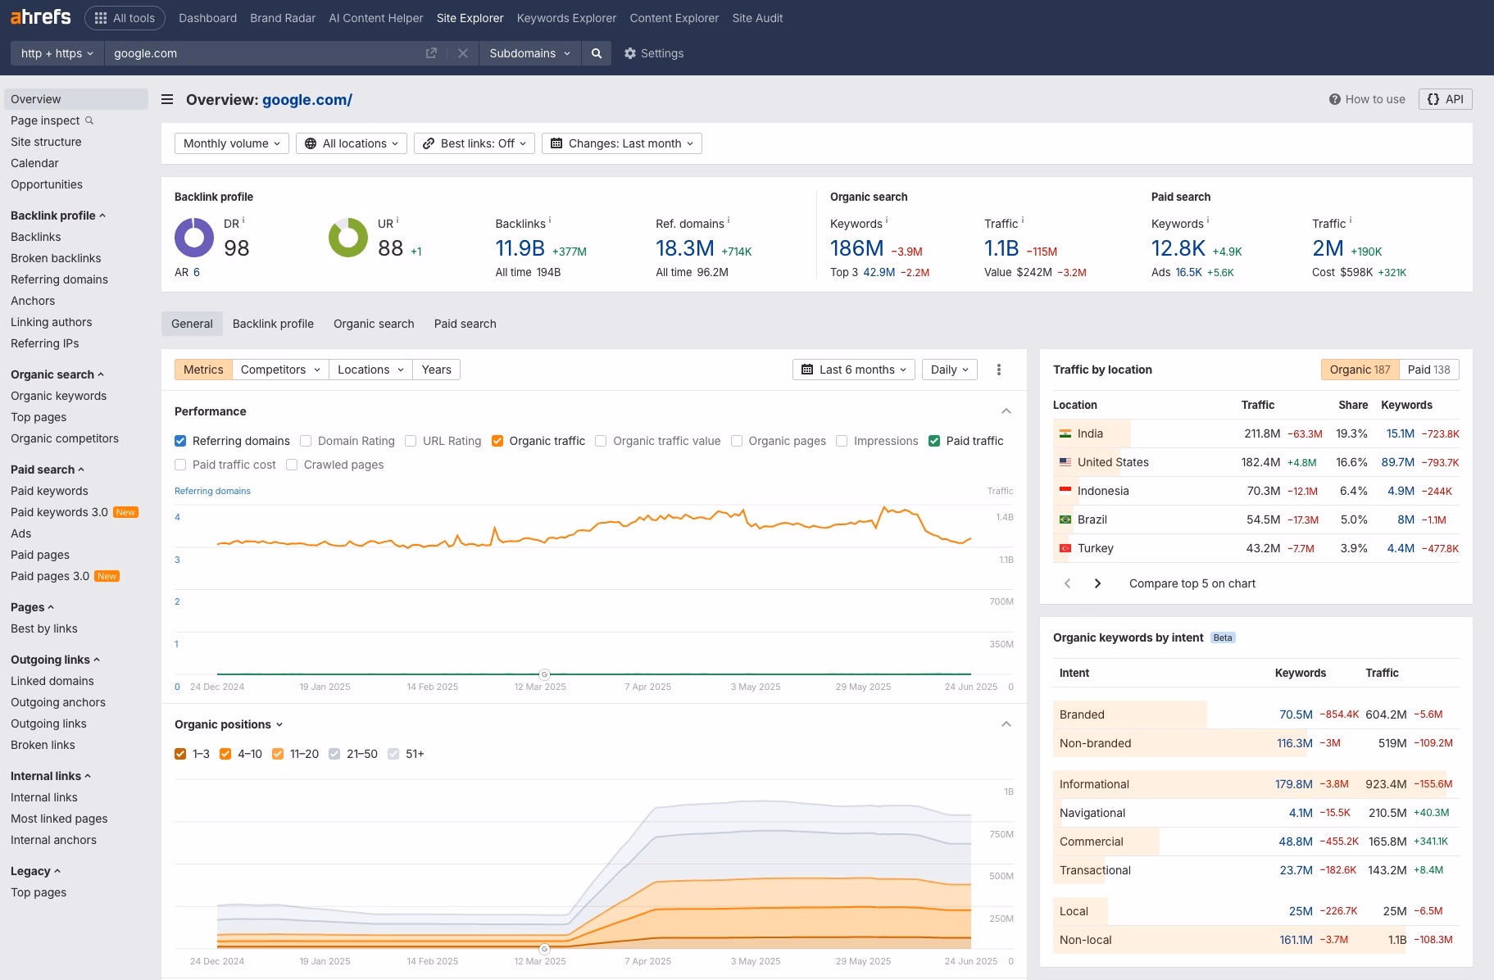Go to next locations page arrow
The image size is (1494, 980).
click(1097, 583)
